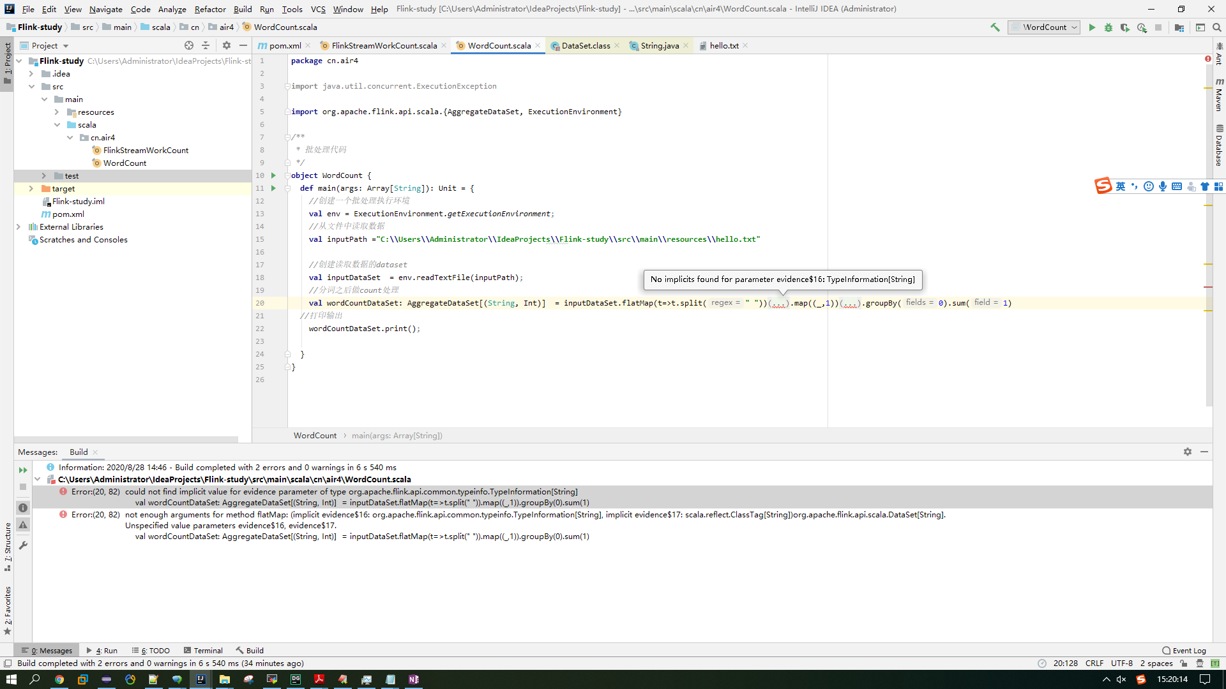Viewport: 1226px width, 689px height.
Task: Click the green Run button in toolbar
Action: pos(1092,27)
